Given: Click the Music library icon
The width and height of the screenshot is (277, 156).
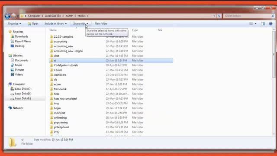Looking at the screenshot, I should (12, 65).
